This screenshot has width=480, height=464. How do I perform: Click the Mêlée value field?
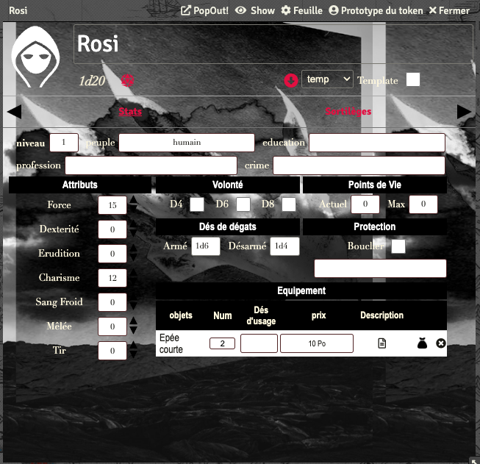point(112,326)
